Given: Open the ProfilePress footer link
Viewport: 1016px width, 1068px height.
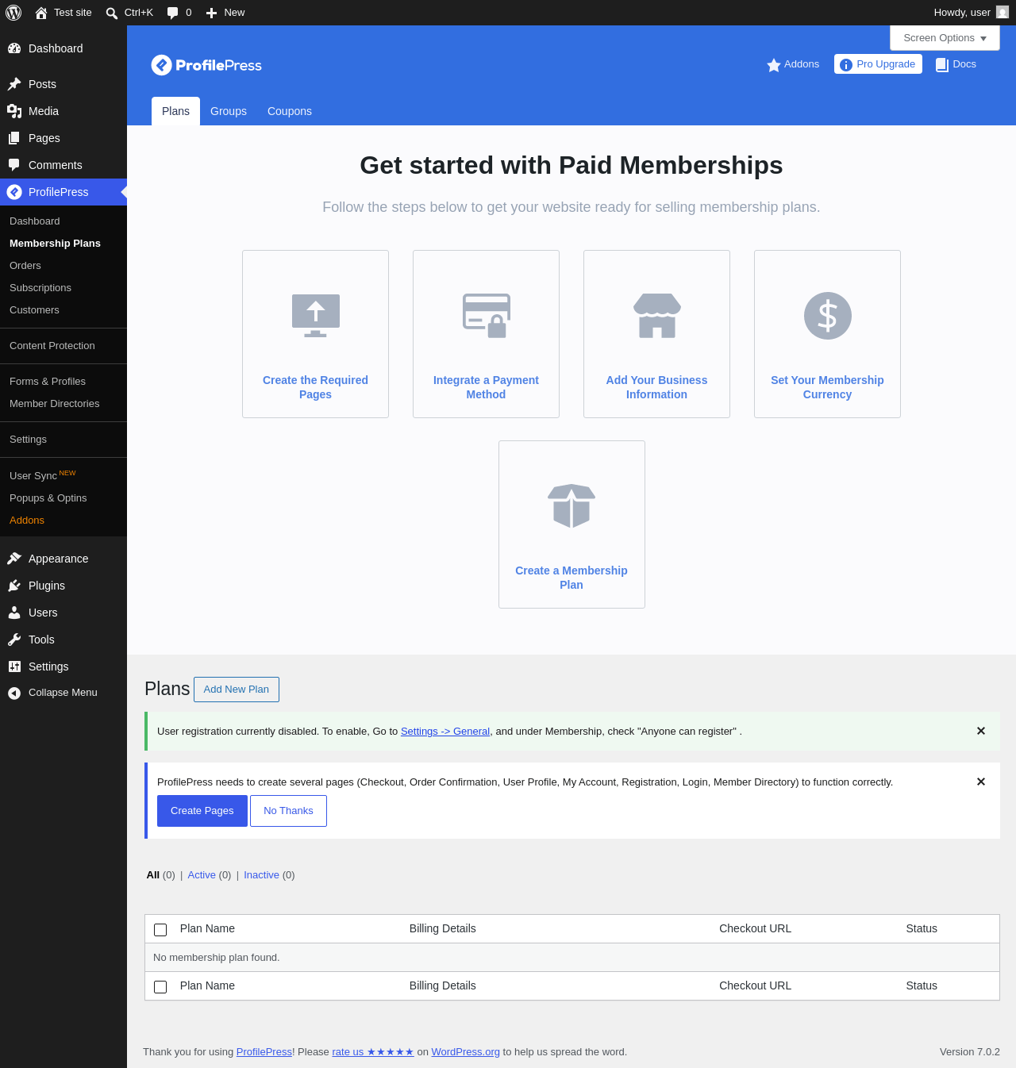Looking at the screenshot, I should pyautogui.click(x=264, y=1052).
